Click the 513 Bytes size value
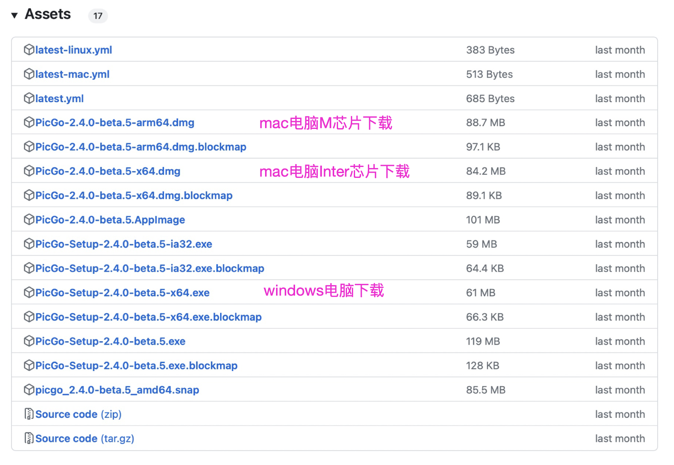Viewport: 674px width, 465px height. (x=489, y=74)
